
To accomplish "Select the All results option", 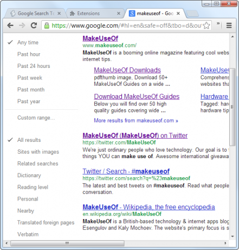I will (x=29, y=140).
